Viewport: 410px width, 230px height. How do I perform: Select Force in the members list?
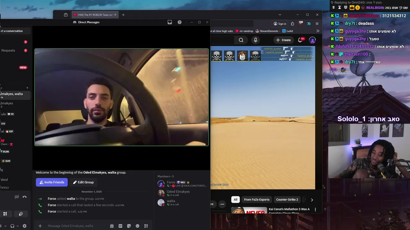[183, 184]
